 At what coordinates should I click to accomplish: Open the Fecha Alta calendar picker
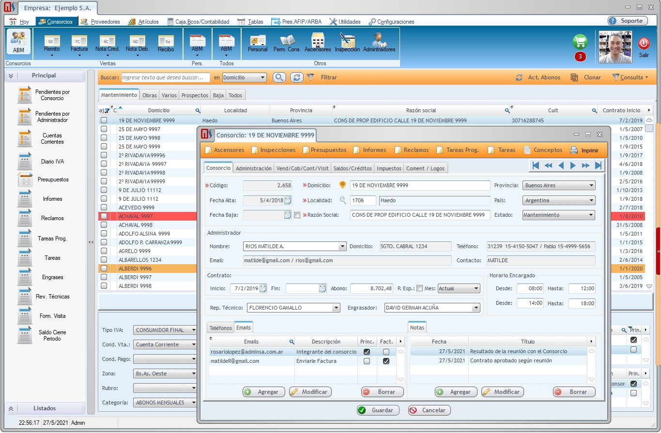pos(288,200)
